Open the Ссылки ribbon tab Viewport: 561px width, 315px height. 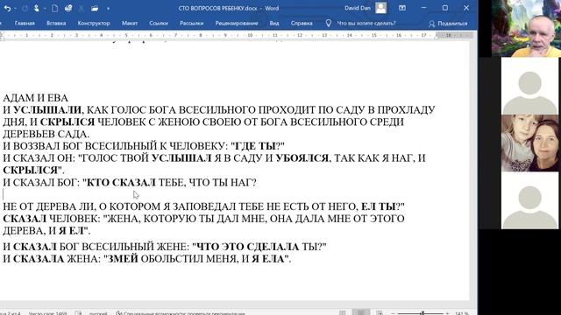[159, 24]
